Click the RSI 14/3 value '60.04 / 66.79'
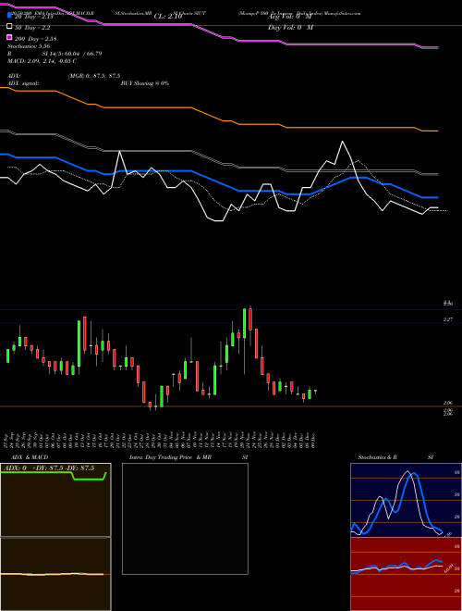 click(x=82, y=54)
